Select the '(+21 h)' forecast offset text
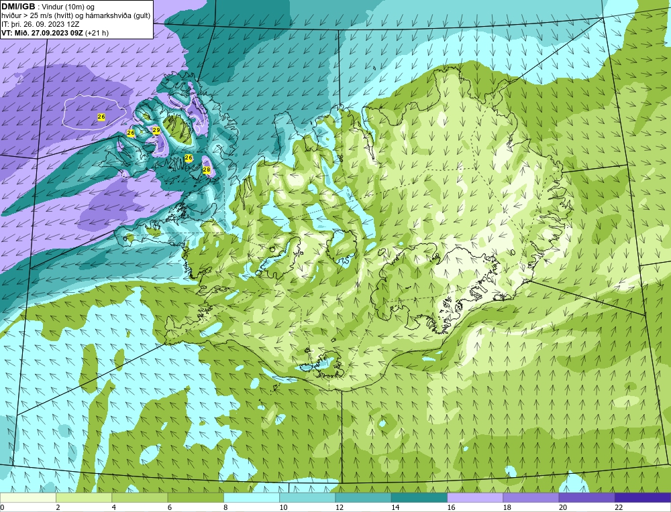Viewport: 671px width, 512px height. pyautogui.click(x=97, y=33)
